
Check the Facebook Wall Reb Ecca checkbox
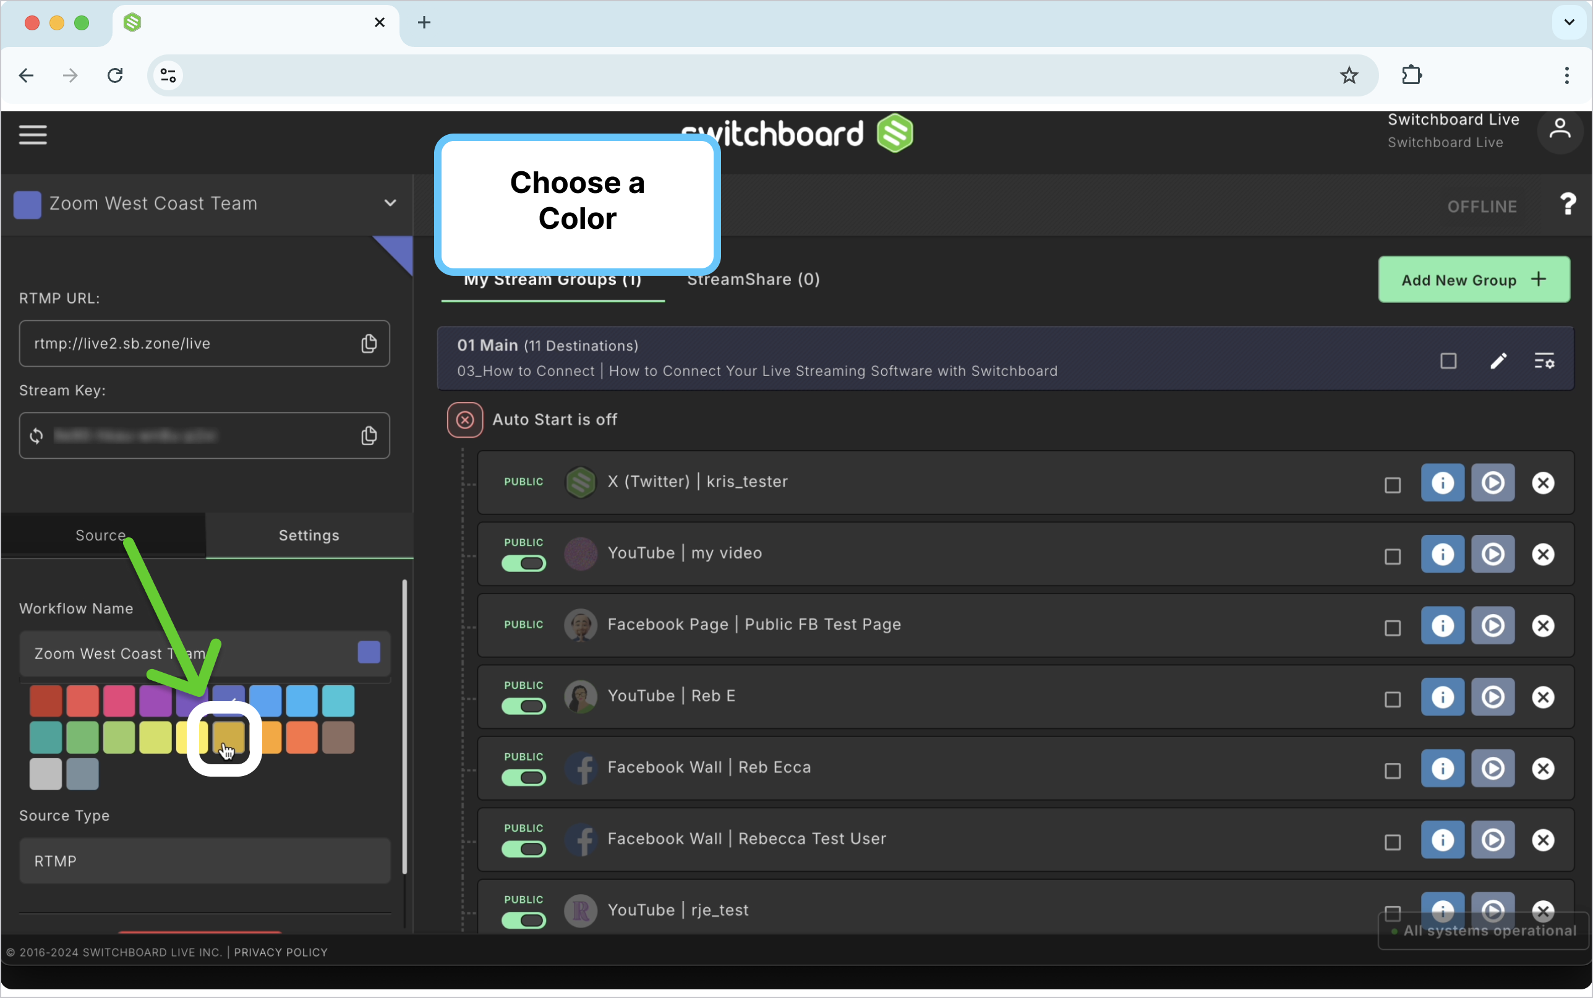coord(1392,770)
